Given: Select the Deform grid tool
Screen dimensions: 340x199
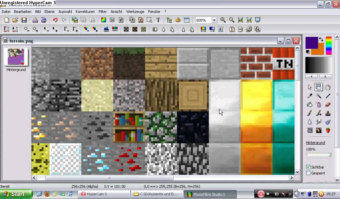Looking at the screenshot, I should [310, 130].
